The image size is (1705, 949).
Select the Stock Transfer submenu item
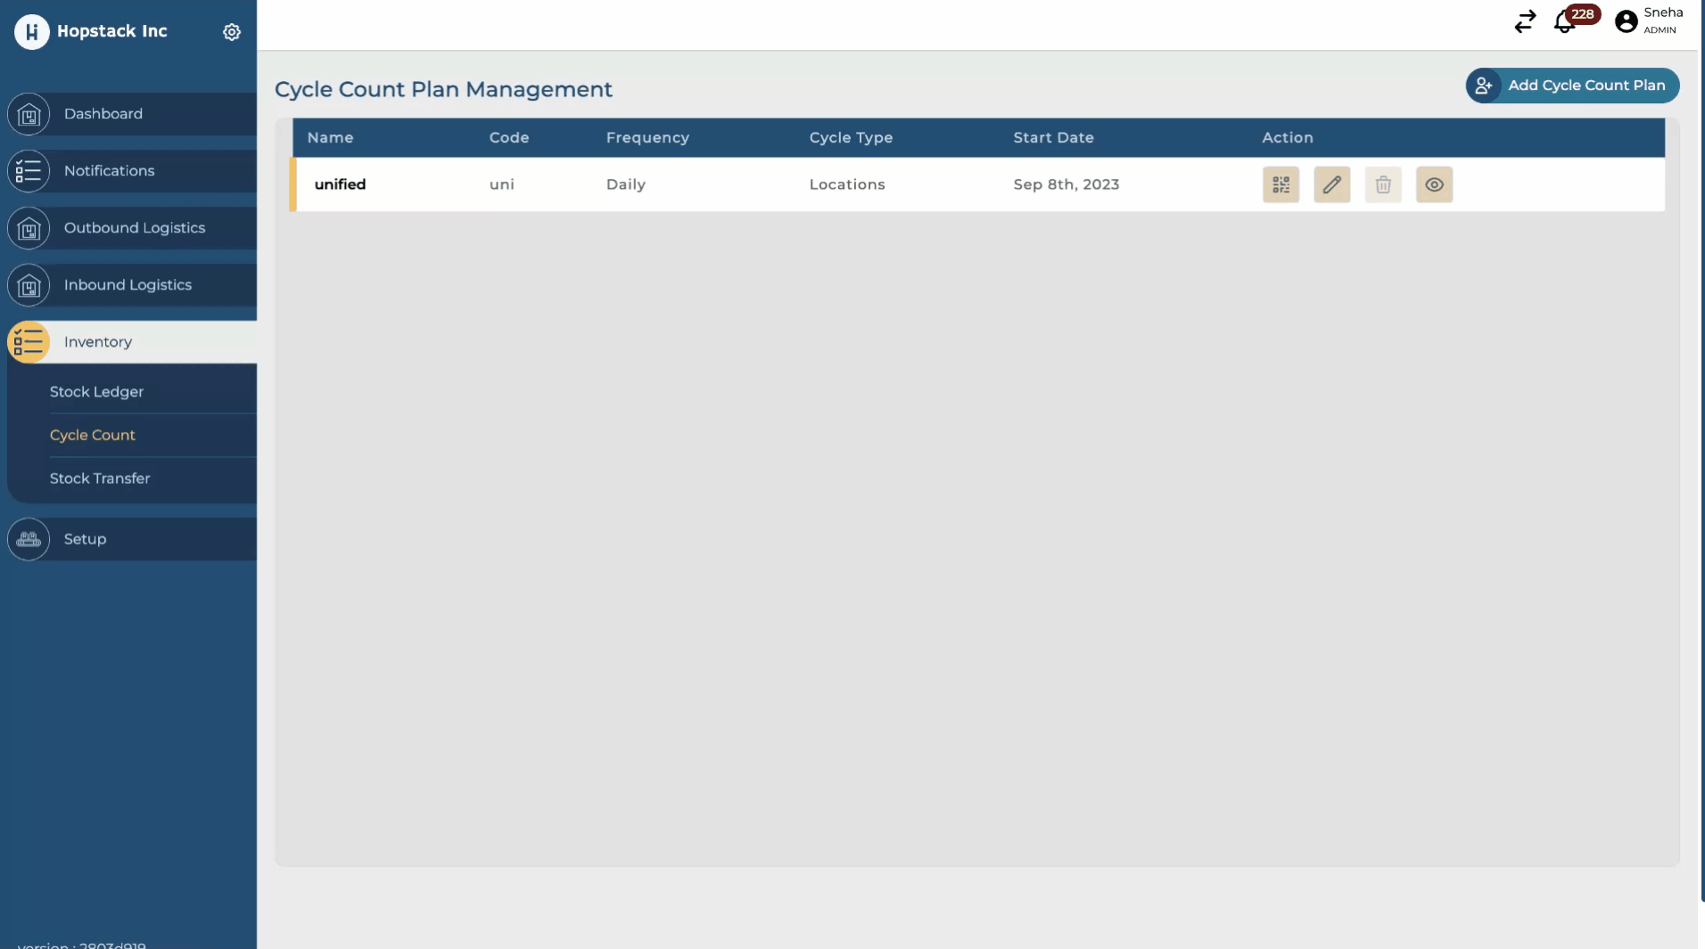coord(100,479)
